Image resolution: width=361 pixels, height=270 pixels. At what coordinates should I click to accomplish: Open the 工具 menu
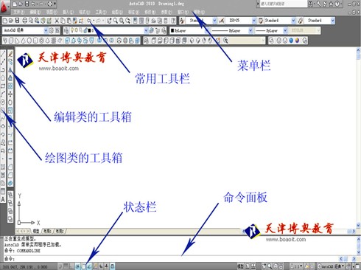[x=101, y=12]
